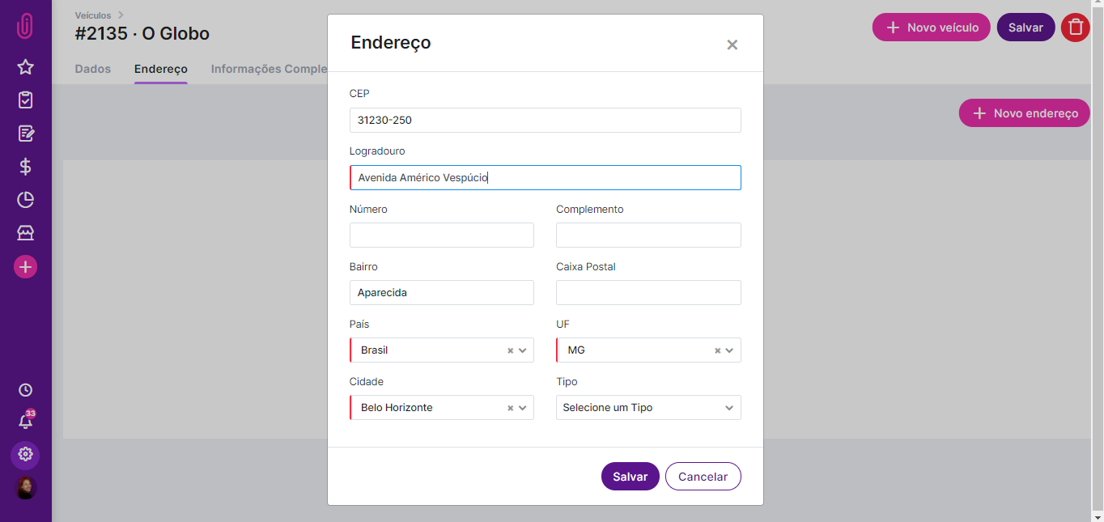Click the Cancelar button
Viewport: 1104px width, 522px height.
click(703, 477)
